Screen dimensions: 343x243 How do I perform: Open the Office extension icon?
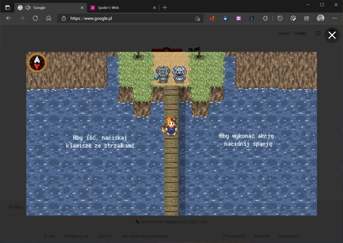212,19
